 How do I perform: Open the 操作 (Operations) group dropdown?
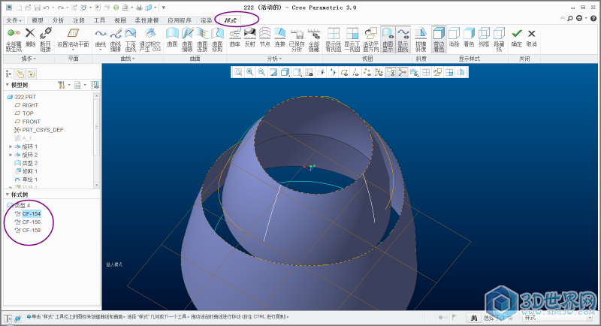(x=29, y=59)
